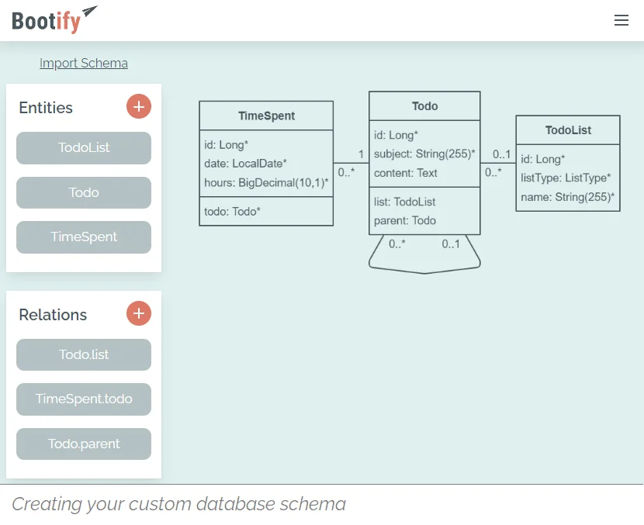The image size is (644, 525).
Task: Click 'id: Long*' in TimeSpent box
Action: 226,145
